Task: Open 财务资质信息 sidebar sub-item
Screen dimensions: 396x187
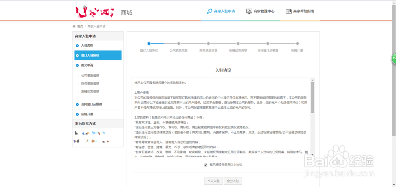Action: (x=90, y=83)
